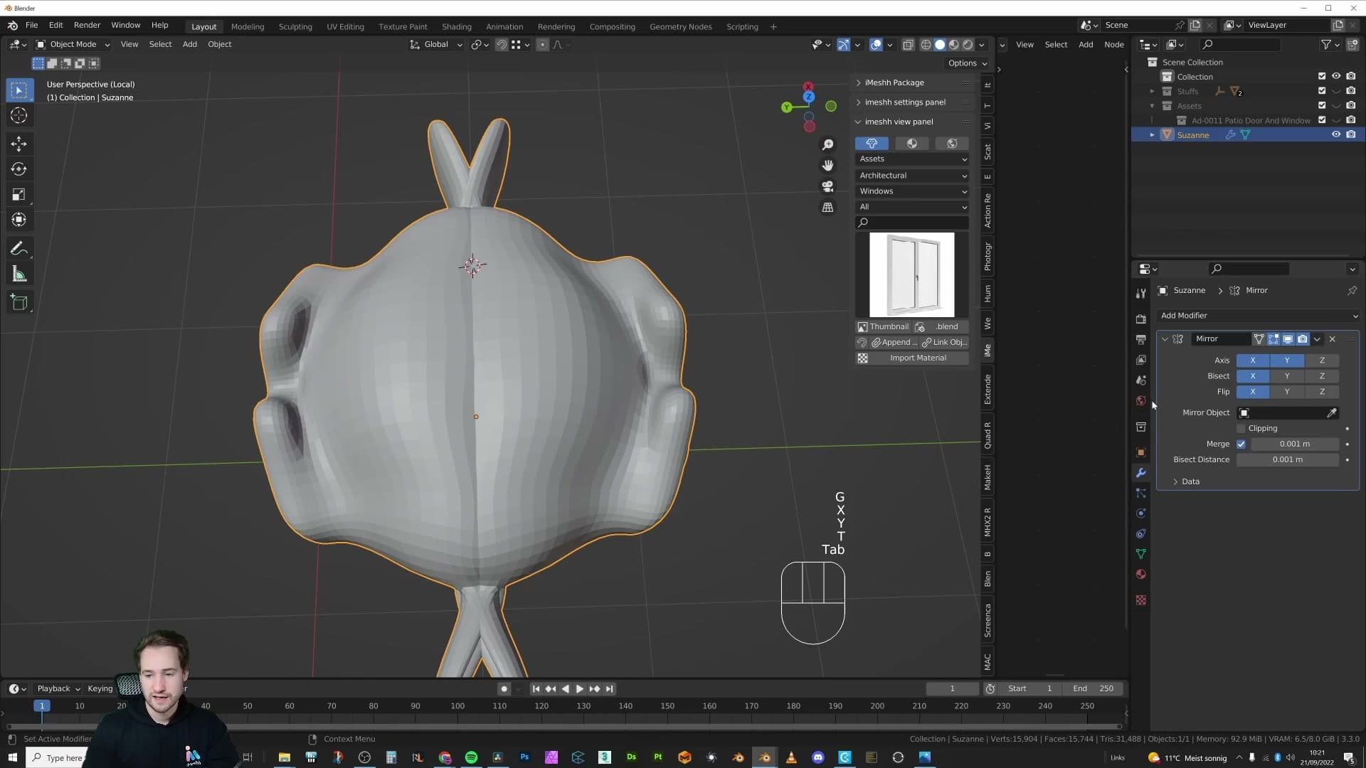Open World properties tab
The image size is (1366, 768).
point(1141,400)
